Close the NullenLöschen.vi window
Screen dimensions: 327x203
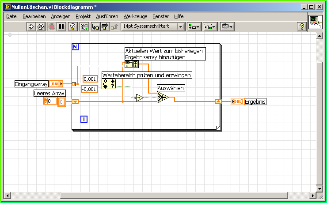[319, 7]
